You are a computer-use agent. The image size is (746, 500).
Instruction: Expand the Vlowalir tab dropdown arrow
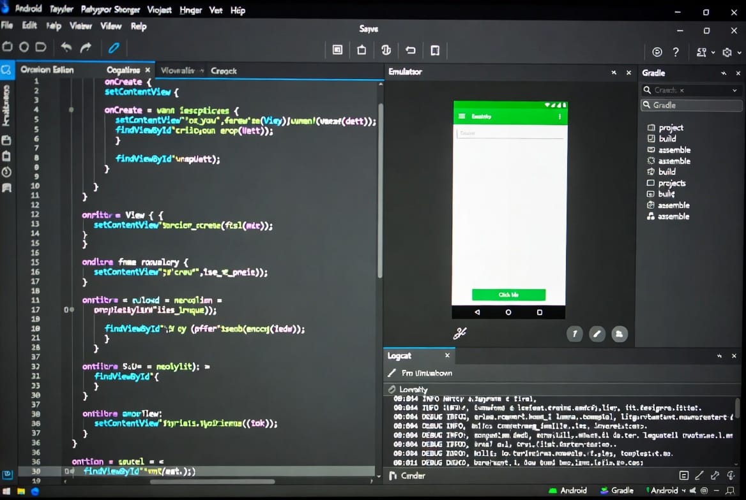click(x=202, y=71)
